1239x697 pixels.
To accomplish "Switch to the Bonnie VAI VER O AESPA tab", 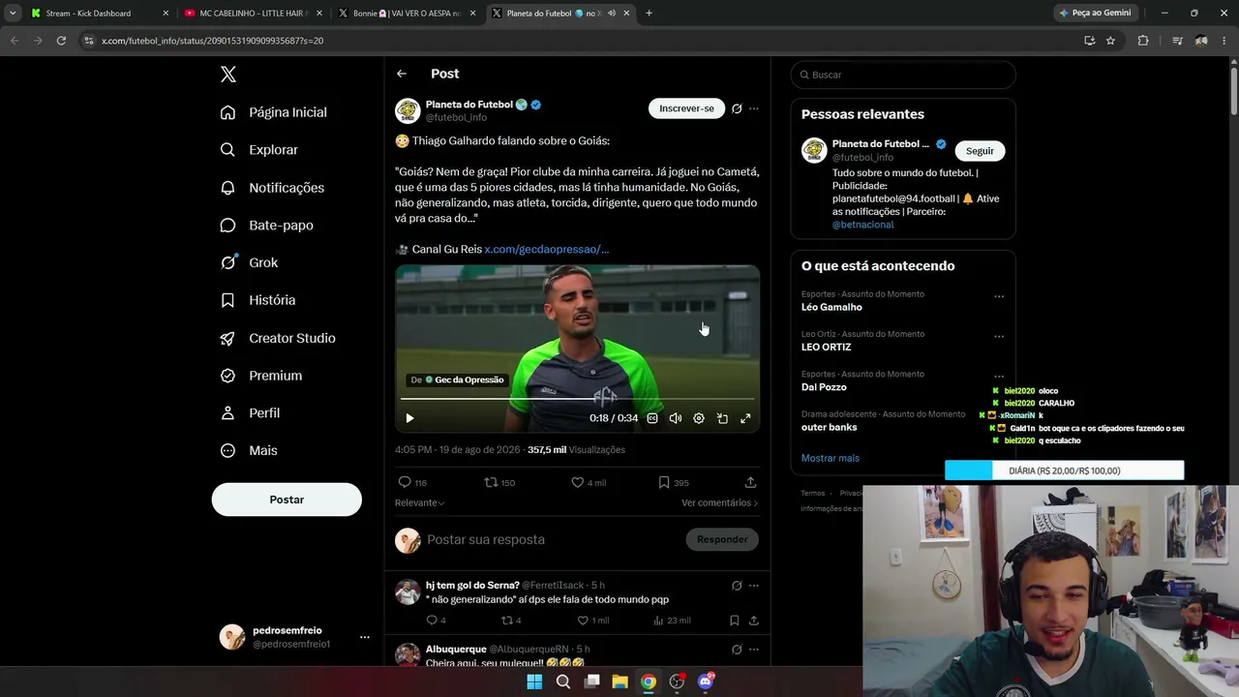I will pyautogui.click(x=408, y=14).
